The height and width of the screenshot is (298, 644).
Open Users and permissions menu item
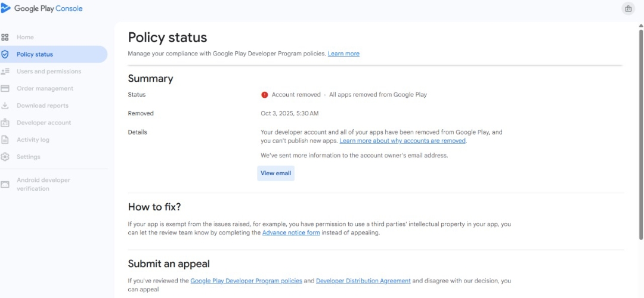click(x=49, y=72)
